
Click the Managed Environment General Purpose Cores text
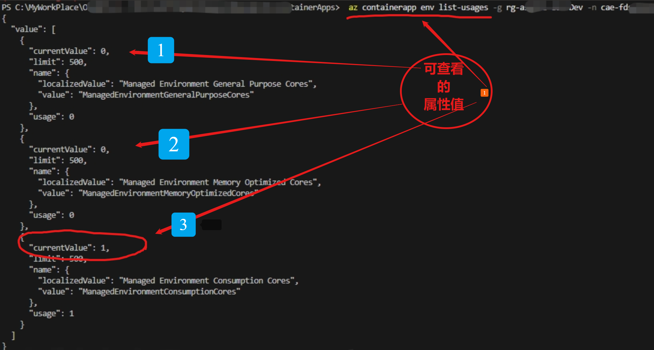[x=216, y=84]
